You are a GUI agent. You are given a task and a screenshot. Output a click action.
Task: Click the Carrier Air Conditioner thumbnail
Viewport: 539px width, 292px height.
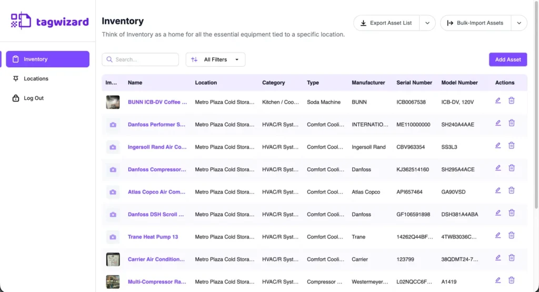(x=113, y=259)
